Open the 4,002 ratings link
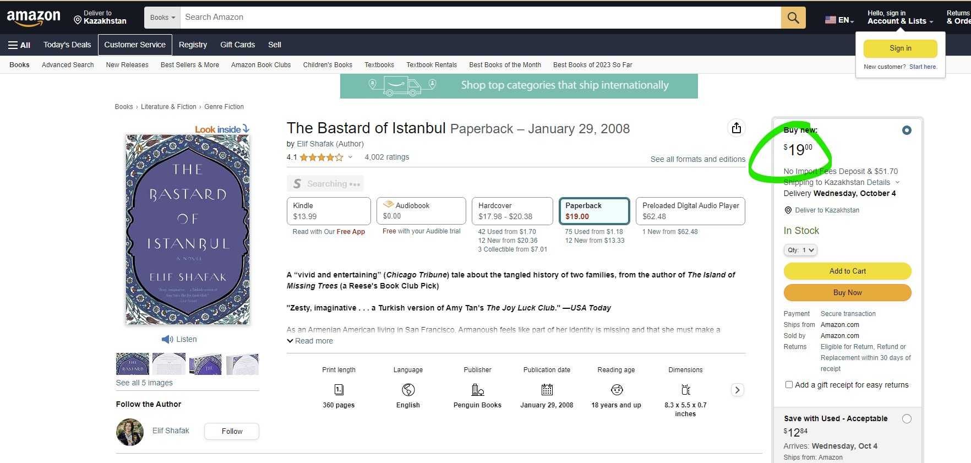Viewport: 971px width, 463px height. (x=387, y=157)
